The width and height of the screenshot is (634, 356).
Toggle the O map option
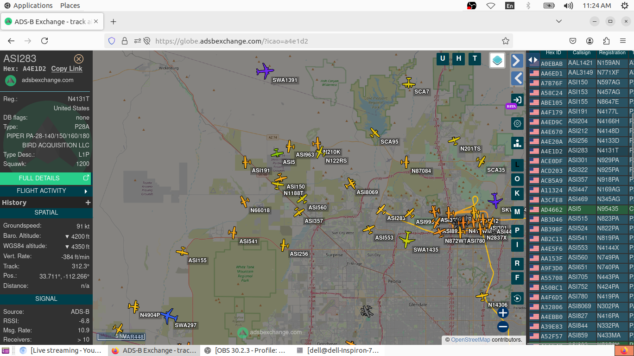coord(517,179)
